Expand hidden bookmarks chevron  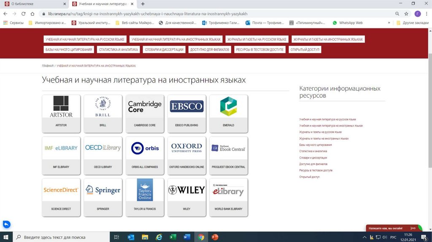coord(389,23)
